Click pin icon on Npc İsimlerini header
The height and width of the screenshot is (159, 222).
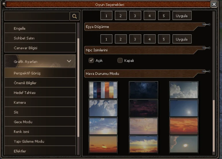point(206,48)
